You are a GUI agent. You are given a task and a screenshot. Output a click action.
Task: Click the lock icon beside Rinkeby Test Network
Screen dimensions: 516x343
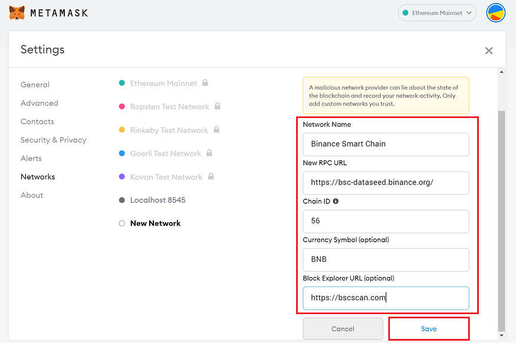click(x=216, y=129)
